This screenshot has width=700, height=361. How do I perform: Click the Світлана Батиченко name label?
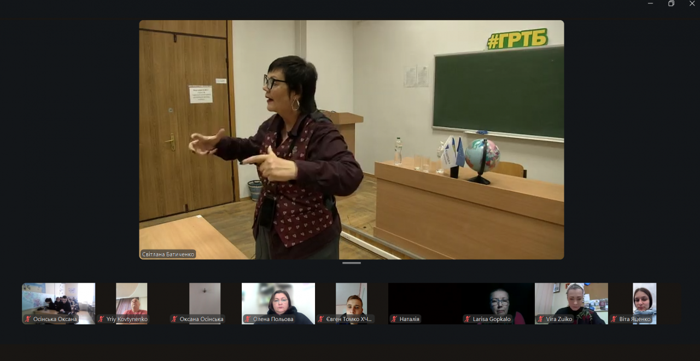(x=168, y=254)
